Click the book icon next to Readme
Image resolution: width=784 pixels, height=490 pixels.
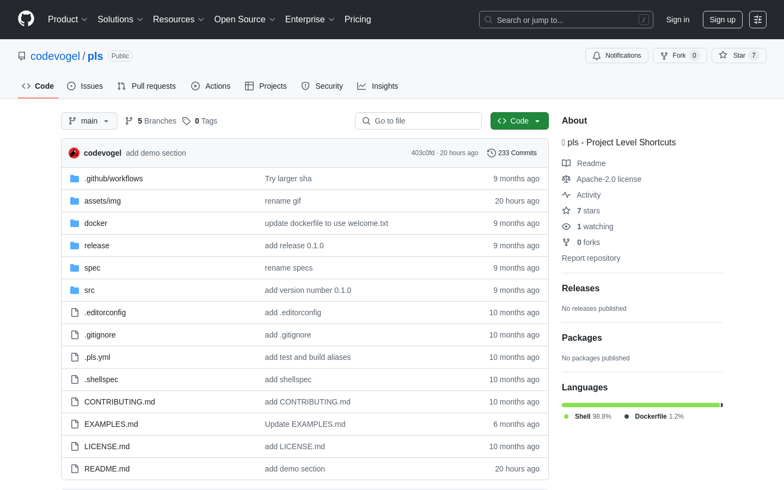[x=566, y=163]
